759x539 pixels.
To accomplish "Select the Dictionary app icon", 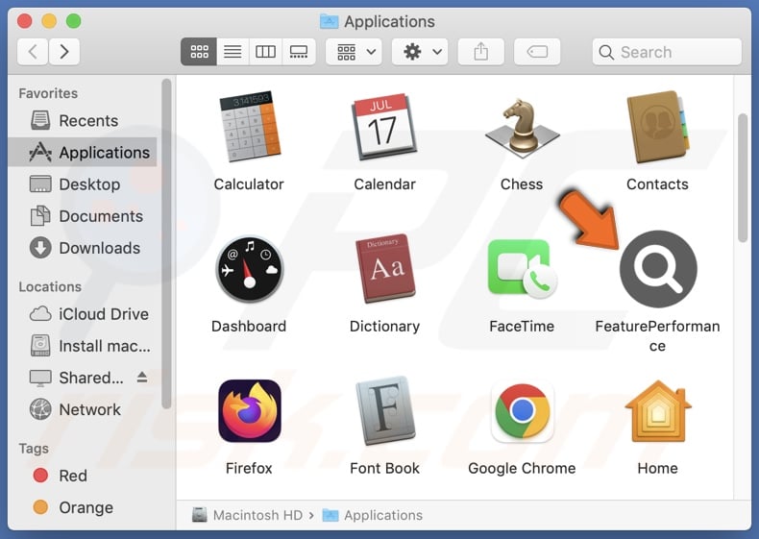I will tap(385, 268).
